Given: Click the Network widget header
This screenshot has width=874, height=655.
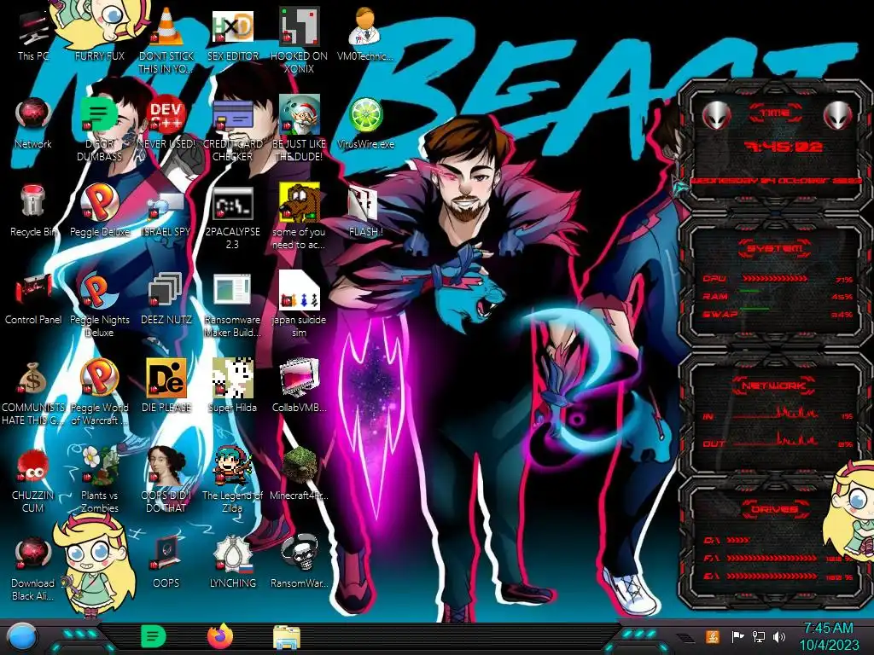Looking at the screenshot, I should [x=773, y=385].
